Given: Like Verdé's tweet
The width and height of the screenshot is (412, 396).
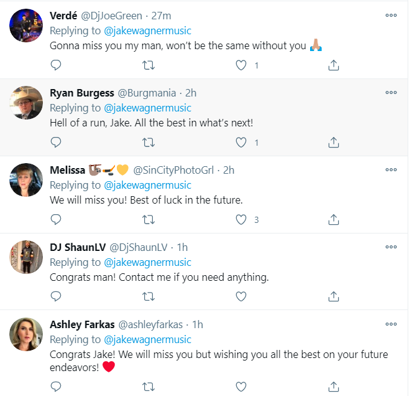Looking at the screenshot, I should 241,65.
